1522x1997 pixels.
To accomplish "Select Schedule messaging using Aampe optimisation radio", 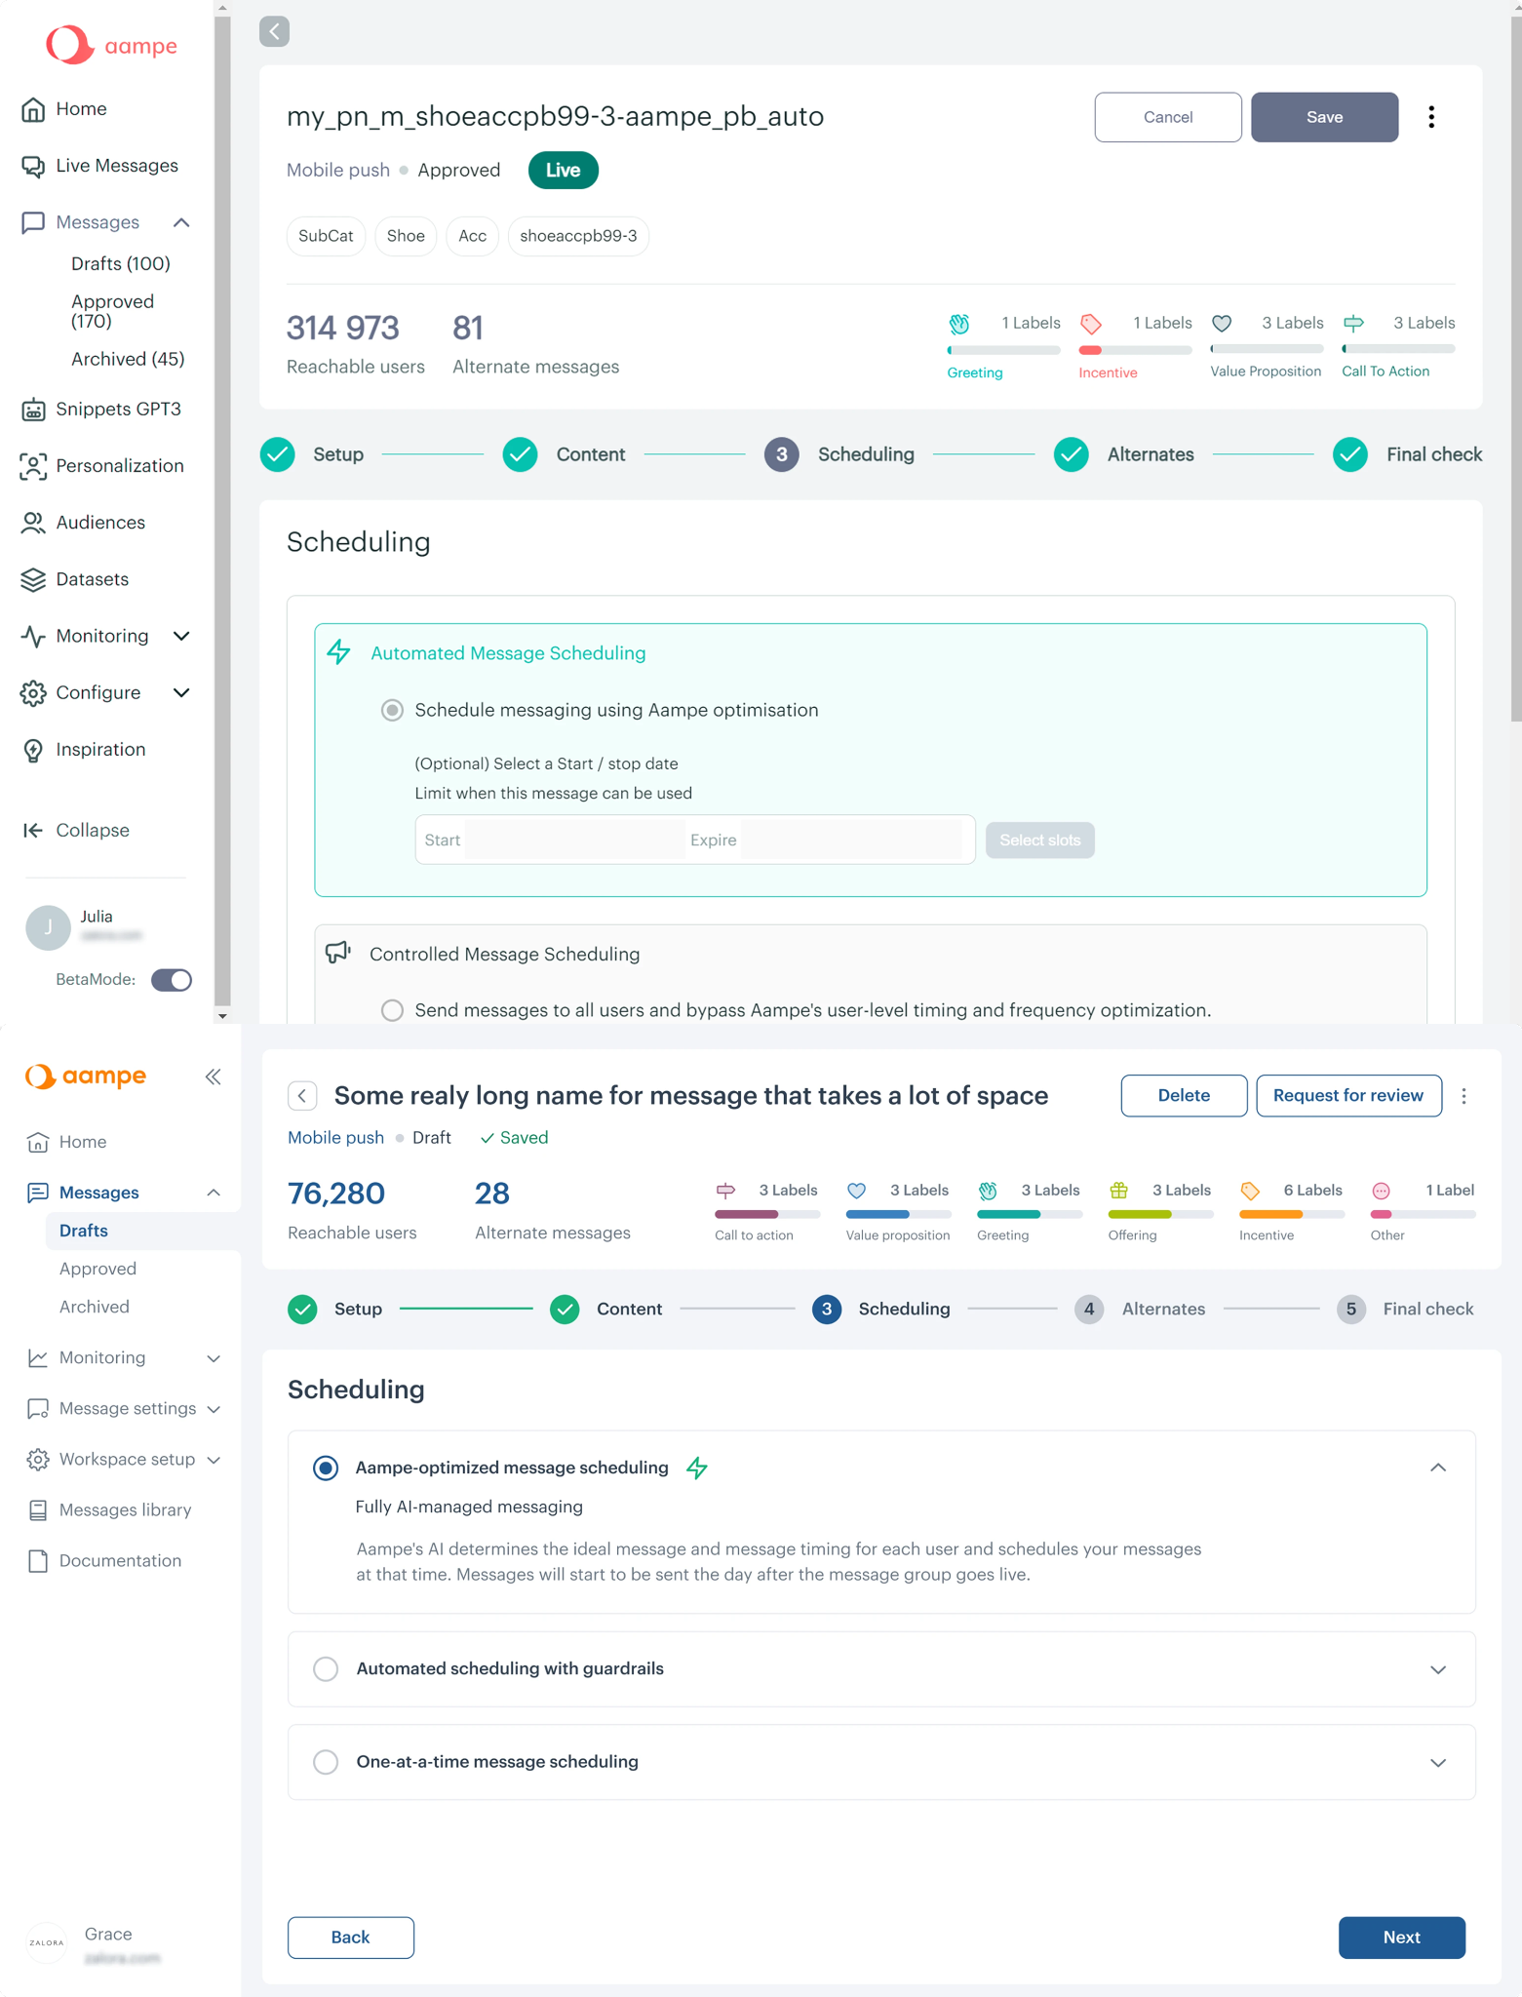I will click(x=392, y=711).
